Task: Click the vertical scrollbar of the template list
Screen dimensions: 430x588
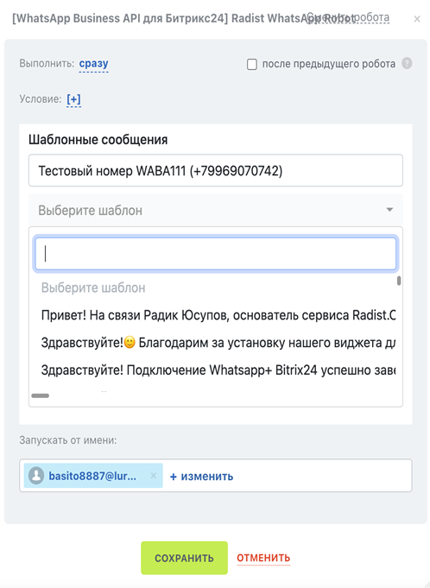Action: pyautogui.click(x=399, y=281)
